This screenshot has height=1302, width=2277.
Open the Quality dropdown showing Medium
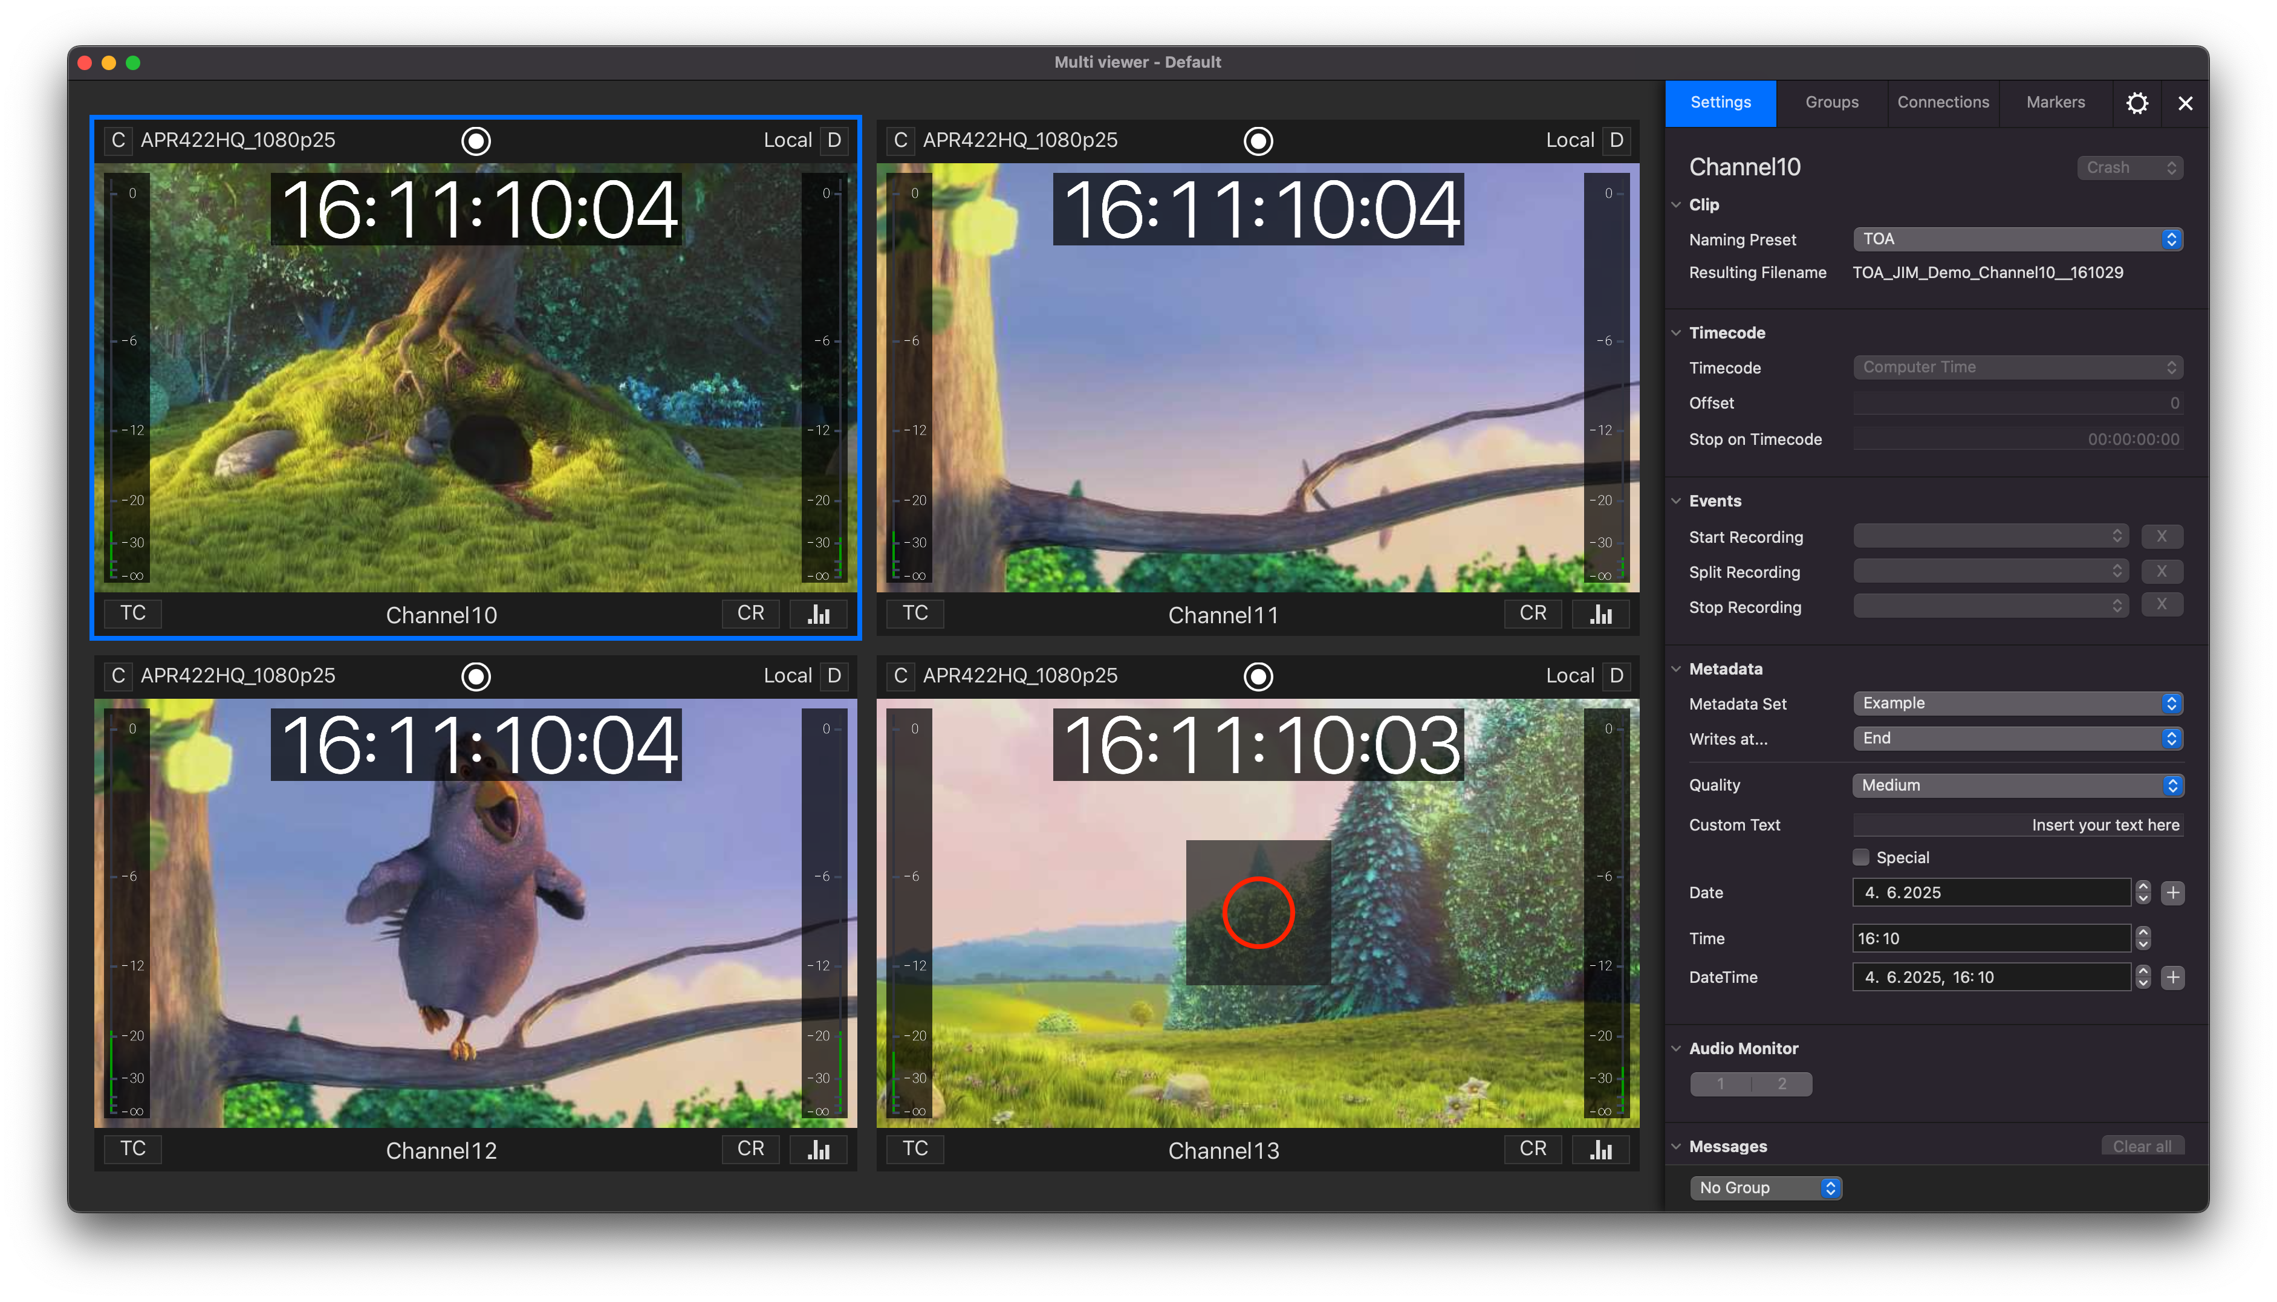point(2018,785)
